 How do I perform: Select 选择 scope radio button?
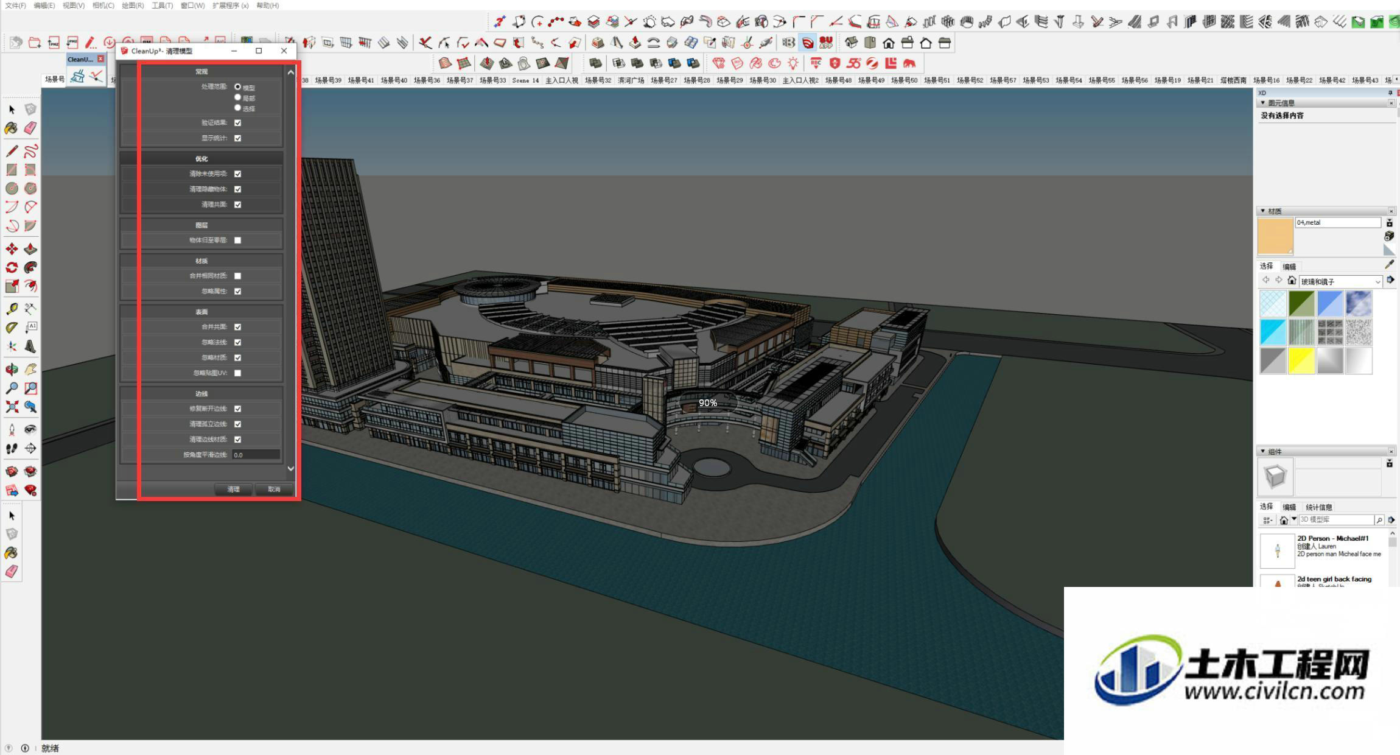tap(237, 108)
